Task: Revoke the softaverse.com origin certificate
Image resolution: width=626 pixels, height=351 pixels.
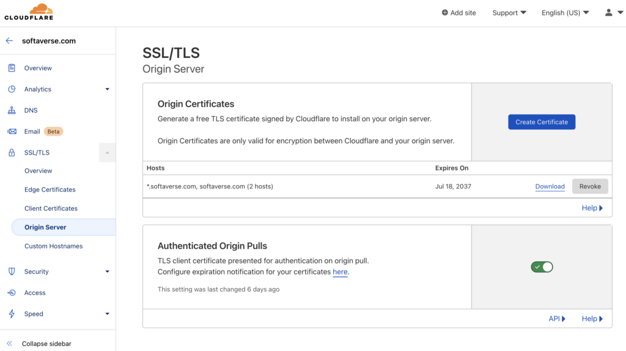Action: click(x=590, y=187)
